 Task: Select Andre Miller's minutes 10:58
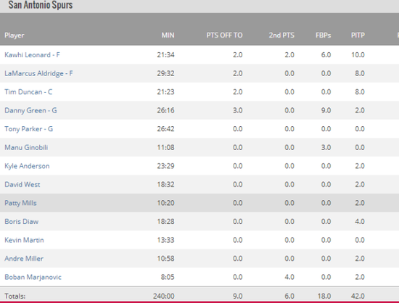click(165, 259)
